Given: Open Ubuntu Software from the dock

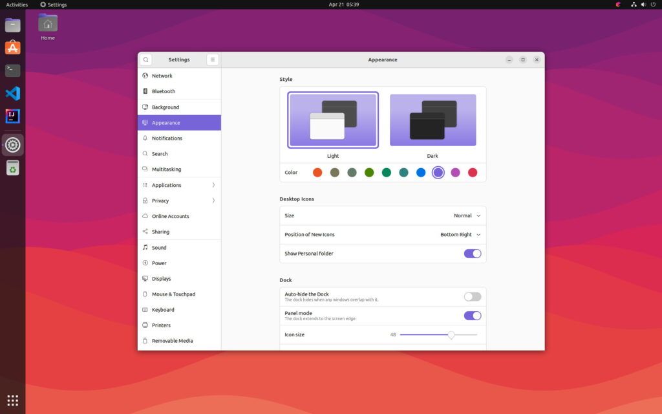Looking at the screenshot, I should click(x=13, y=48).
